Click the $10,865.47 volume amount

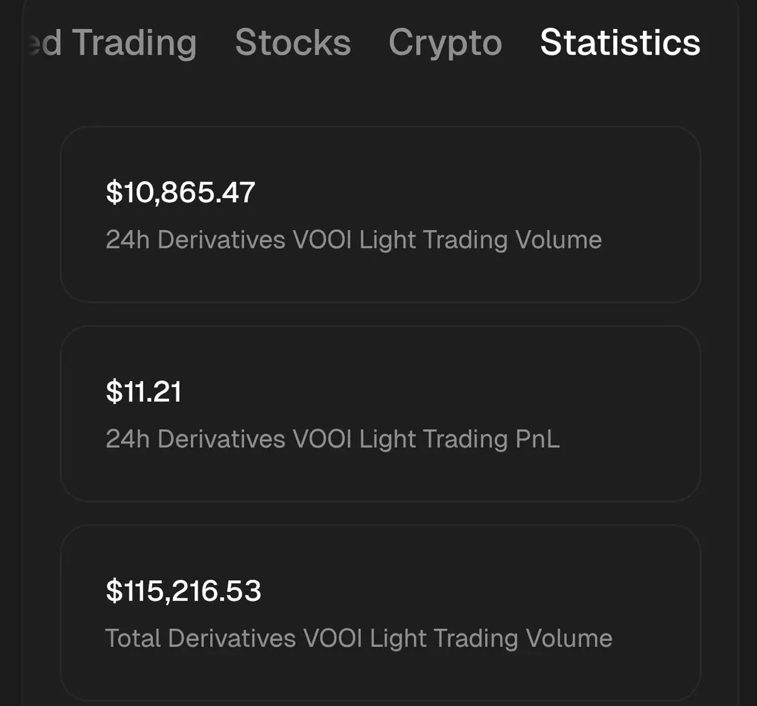(180, 192)
